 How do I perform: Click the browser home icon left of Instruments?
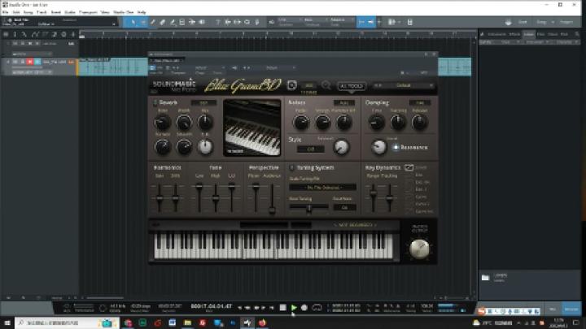click(483, 34)
